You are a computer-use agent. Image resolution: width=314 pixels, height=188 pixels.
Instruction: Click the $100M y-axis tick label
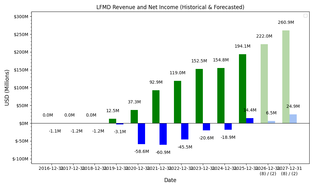point(21,88)
